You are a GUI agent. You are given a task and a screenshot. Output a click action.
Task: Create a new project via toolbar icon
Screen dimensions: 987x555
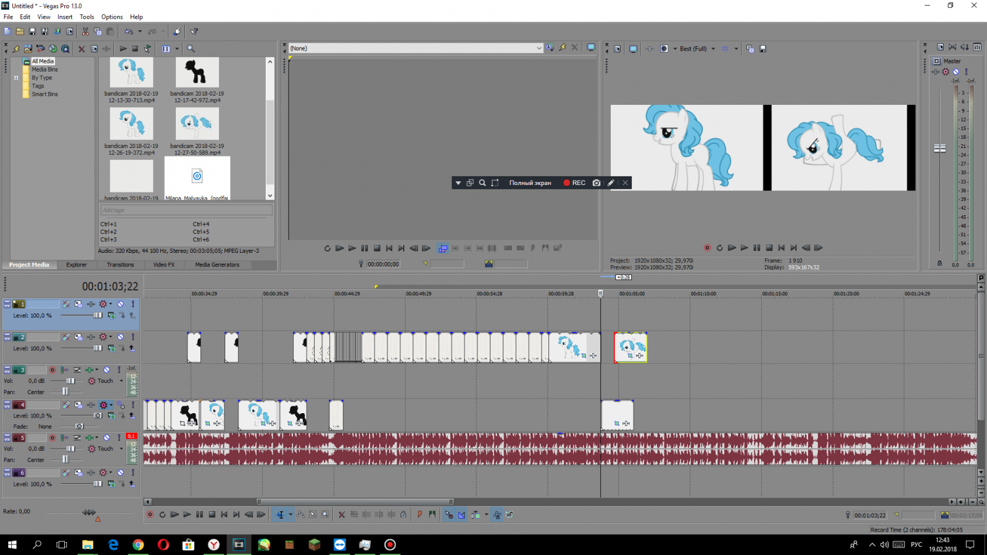click(7, 31)
